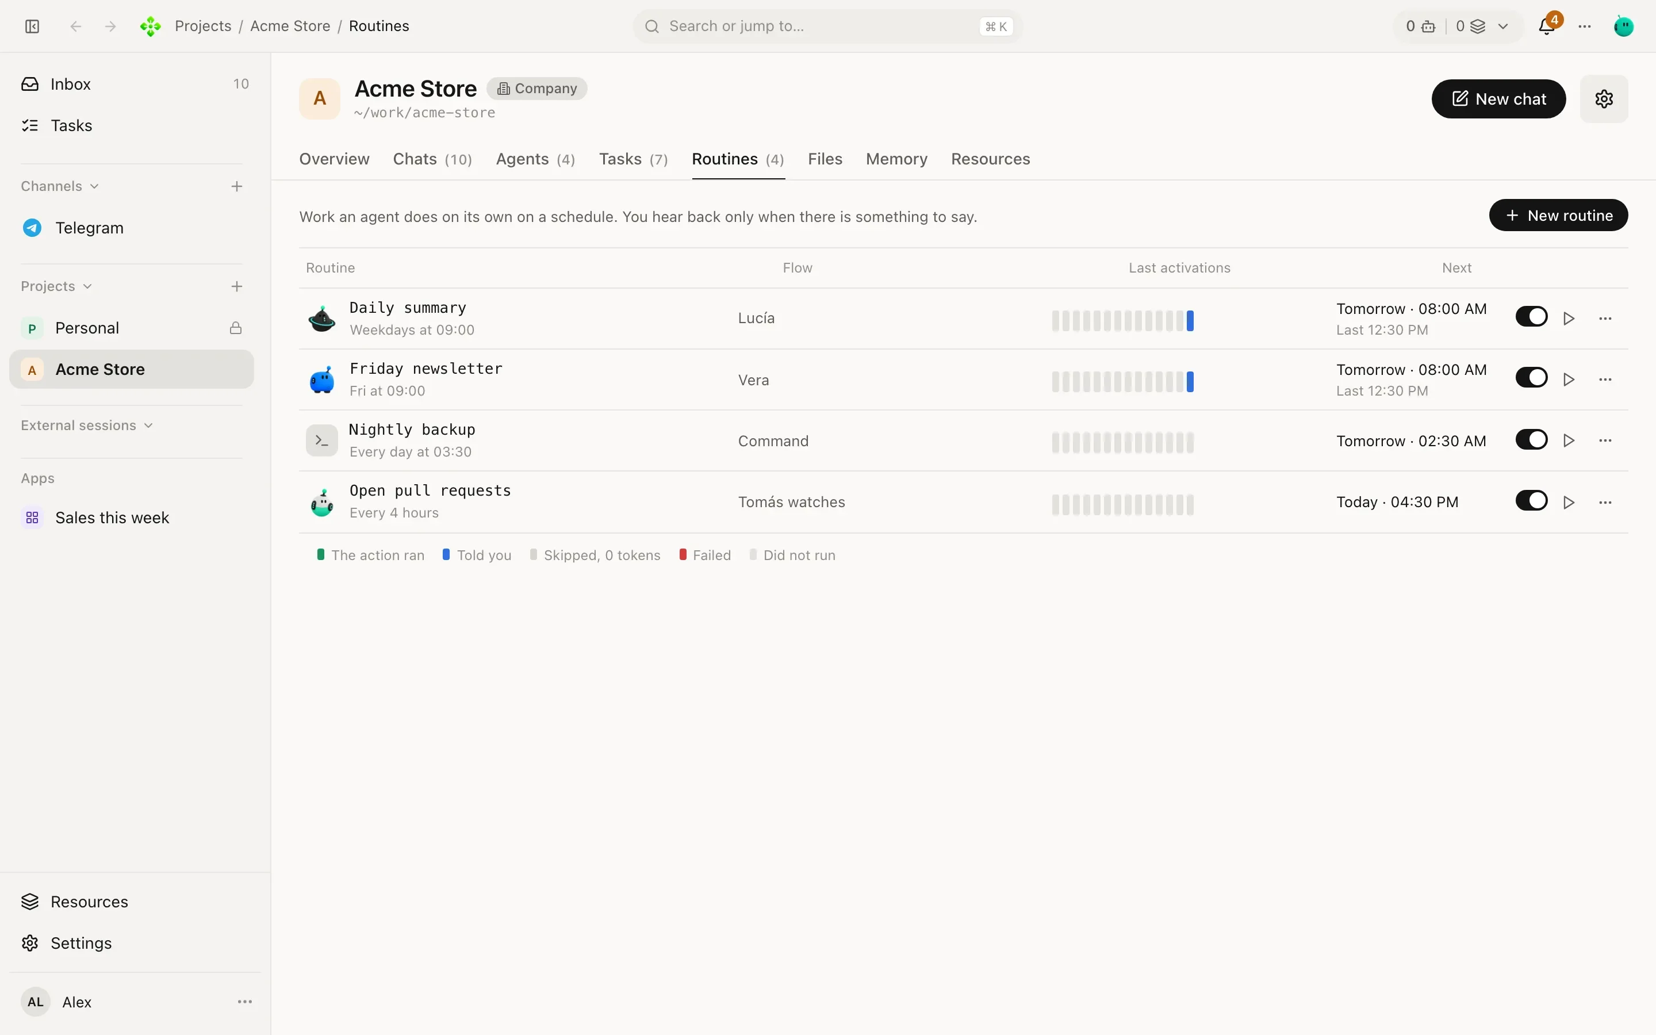Image resolution: width=1656 pixels, height=1035 pixels.
Task: Switch to the Tasks tab
Action: pyautogui.click(x=633, y=159)
